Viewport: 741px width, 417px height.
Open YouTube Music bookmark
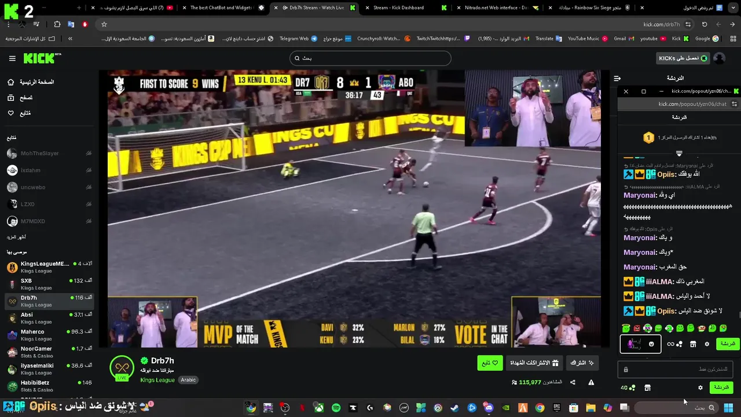(x=587, y=39)
